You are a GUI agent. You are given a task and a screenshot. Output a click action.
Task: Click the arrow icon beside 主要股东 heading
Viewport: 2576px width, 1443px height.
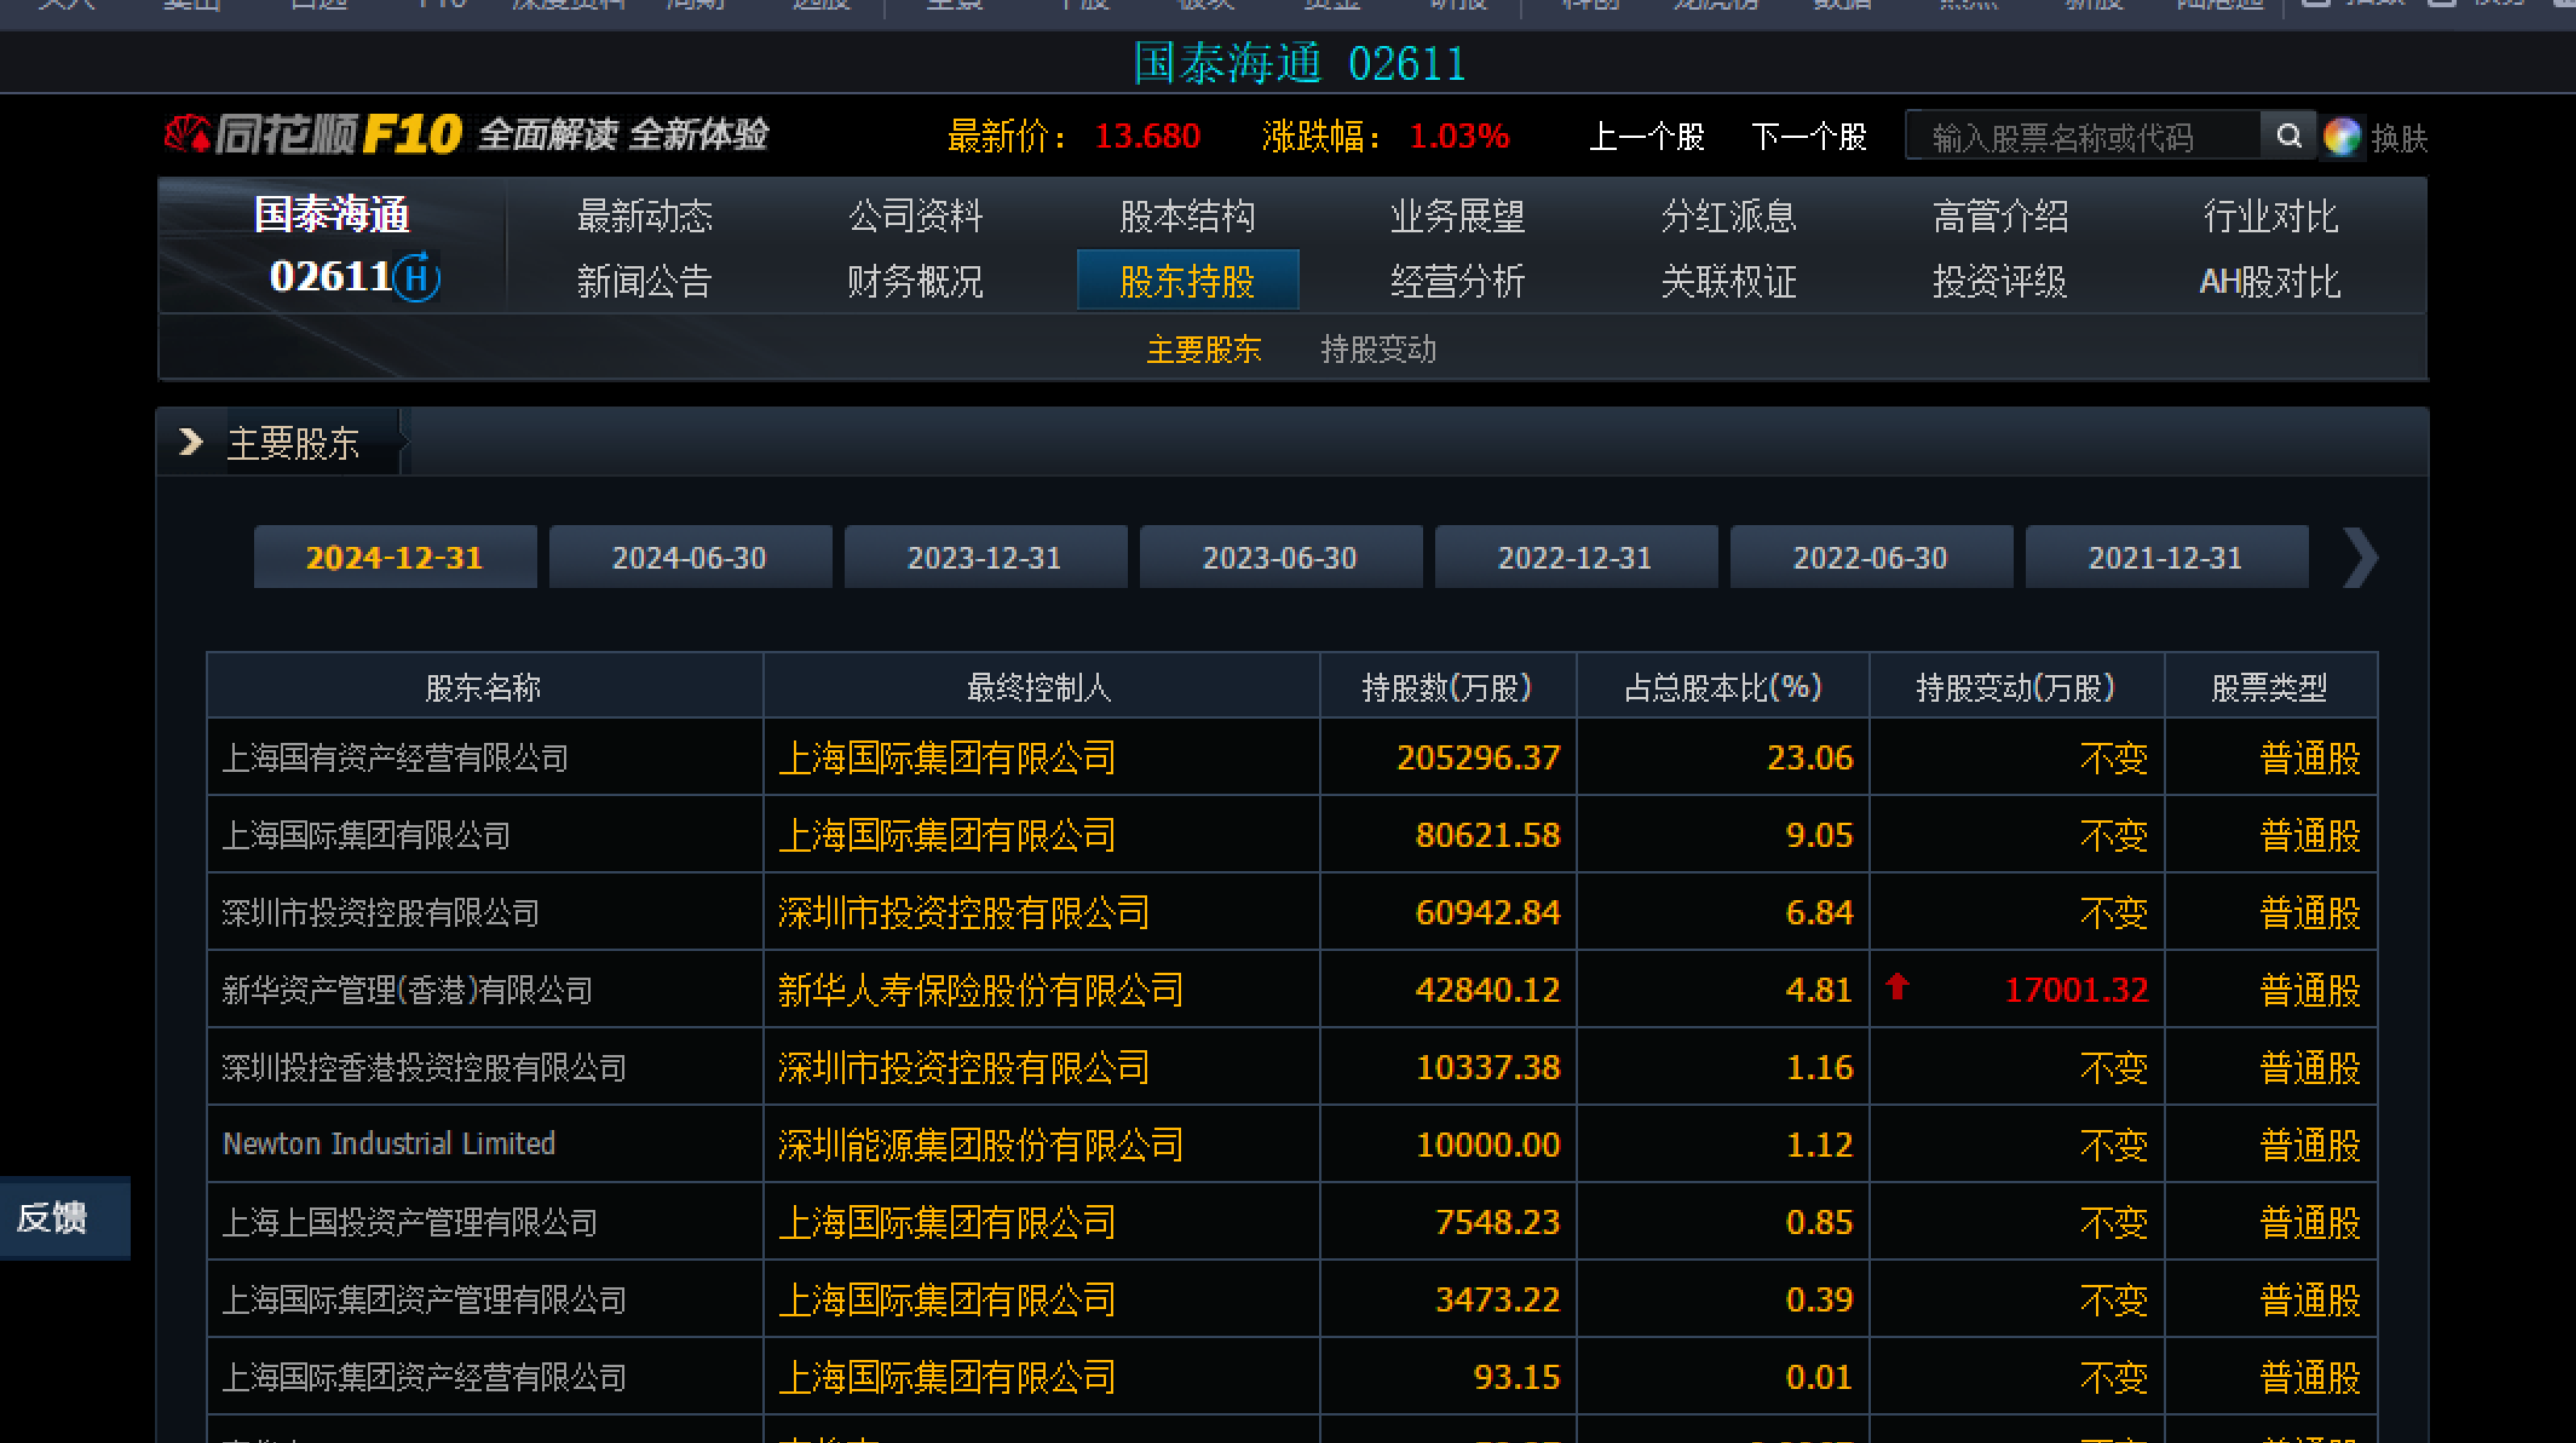[x=190, y=441]
